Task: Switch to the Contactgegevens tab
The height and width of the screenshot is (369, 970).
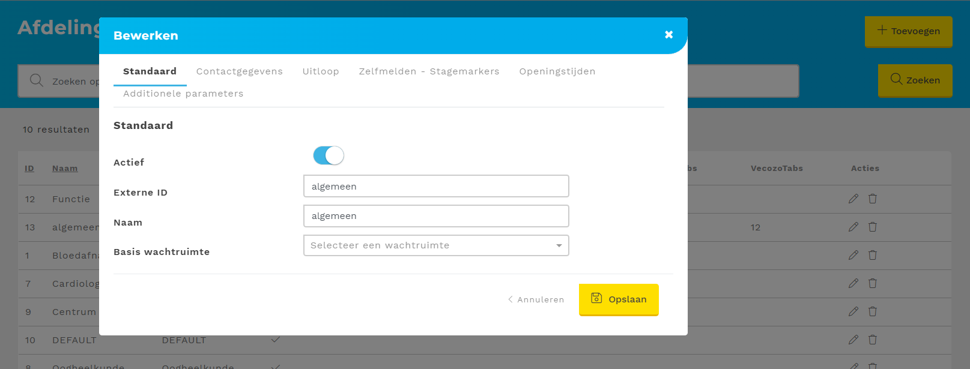Action: [239, 71]
